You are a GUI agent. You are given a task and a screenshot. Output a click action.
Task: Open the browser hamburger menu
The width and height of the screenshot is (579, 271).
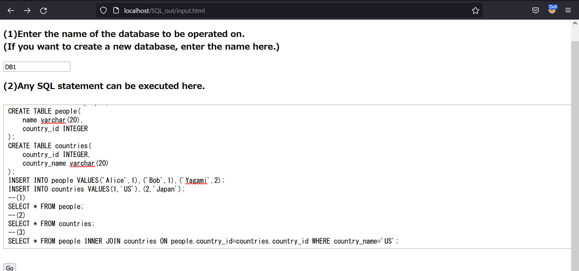click(568, 10)
